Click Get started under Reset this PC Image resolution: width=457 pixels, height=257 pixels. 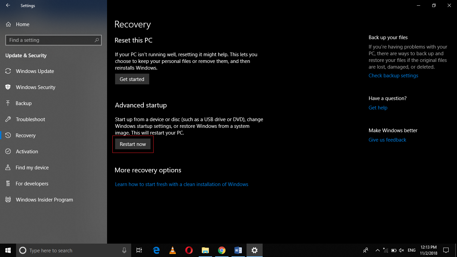[x=132, y=79]
